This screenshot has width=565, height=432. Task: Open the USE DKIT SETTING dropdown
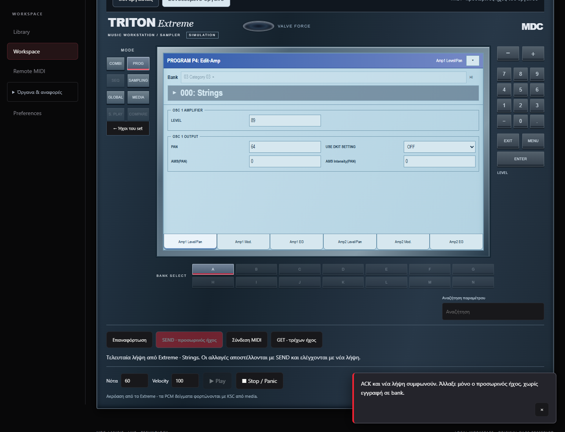tap(439, 147)
